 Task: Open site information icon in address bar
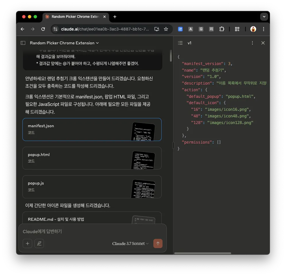coord(55,29)
